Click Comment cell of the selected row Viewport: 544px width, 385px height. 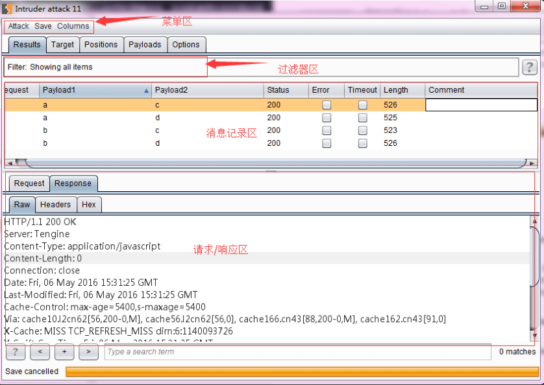pyautogui.click(x=482, y=105)
